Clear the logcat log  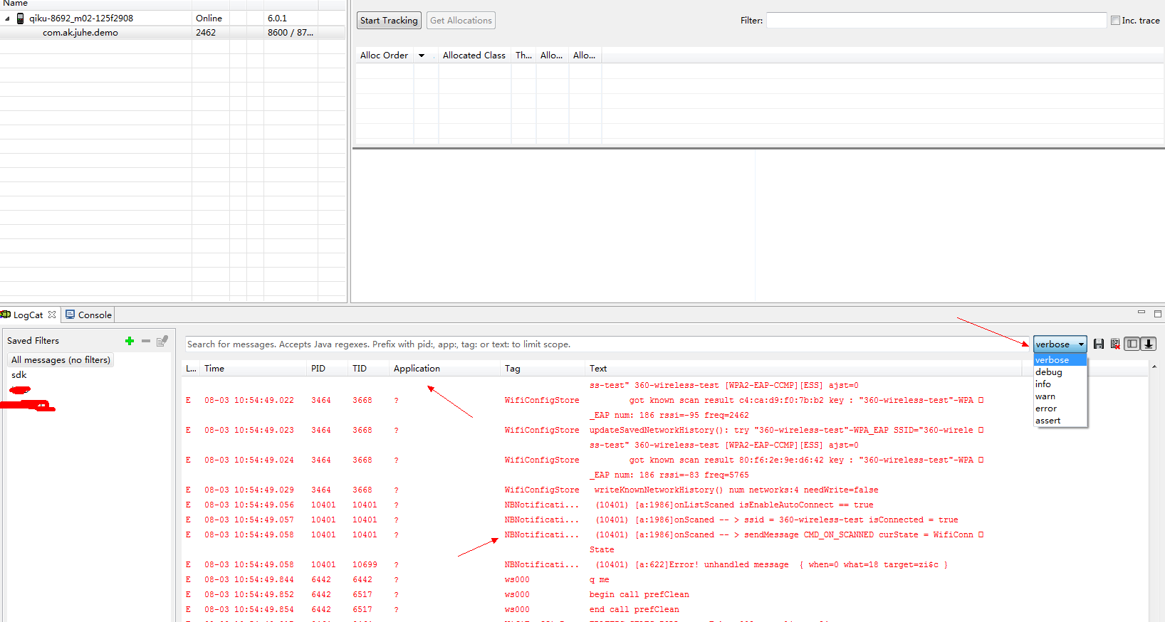(x=1115, y=344)
